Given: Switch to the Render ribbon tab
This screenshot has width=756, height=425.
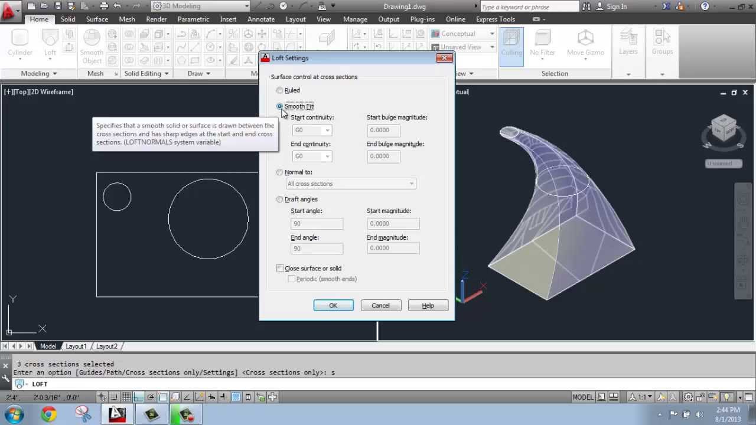Looking at the screenshot, I should [157, 19].
